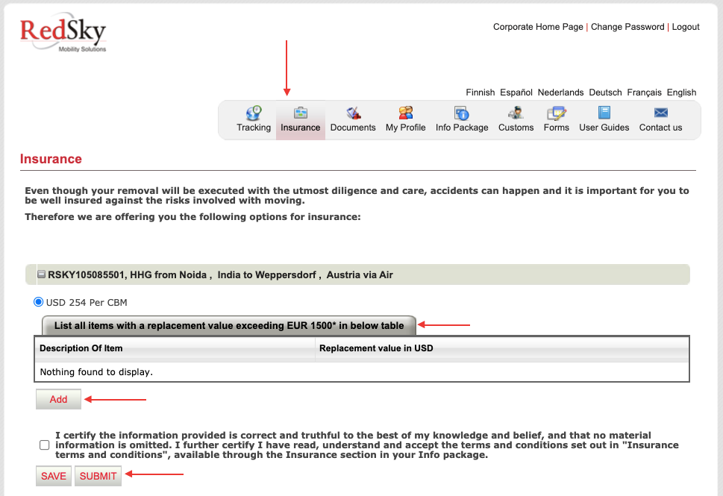Go to Contact us menu label
Image resolution: width=723 pixels, height=496 pixels.
[660, 128]
